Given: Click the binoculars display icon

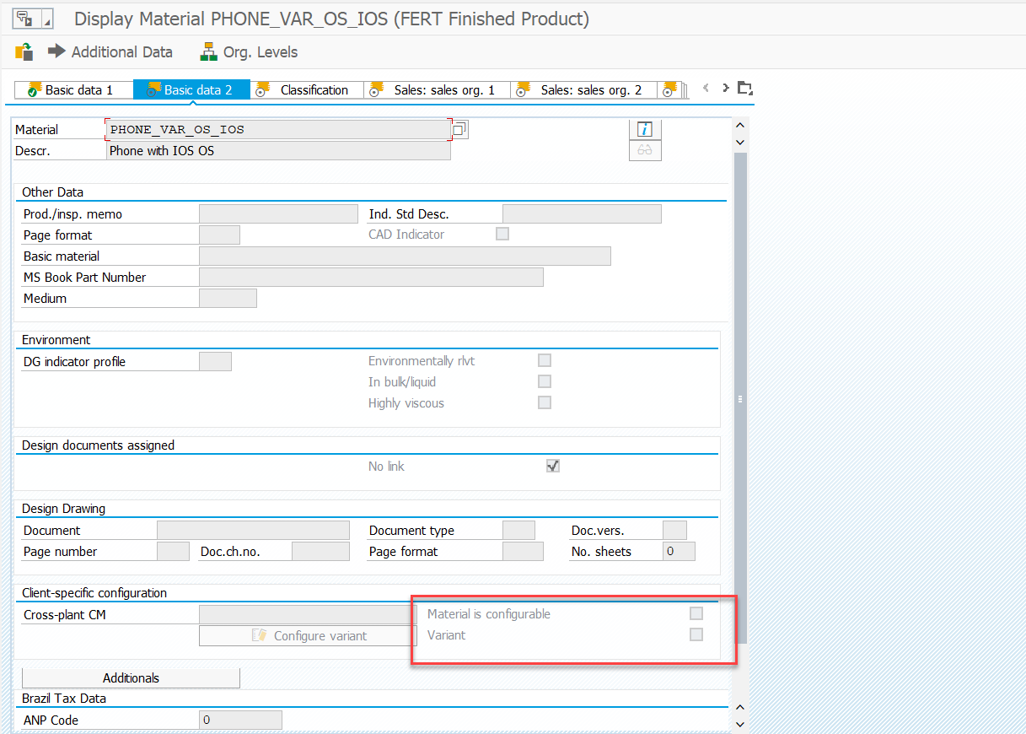Looking at the screenshot, I should (x=645, y=150).
